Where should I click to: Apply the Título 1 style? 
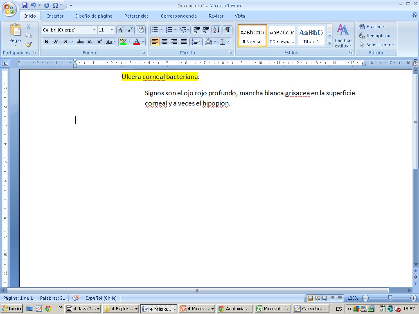tap(311, 36)
